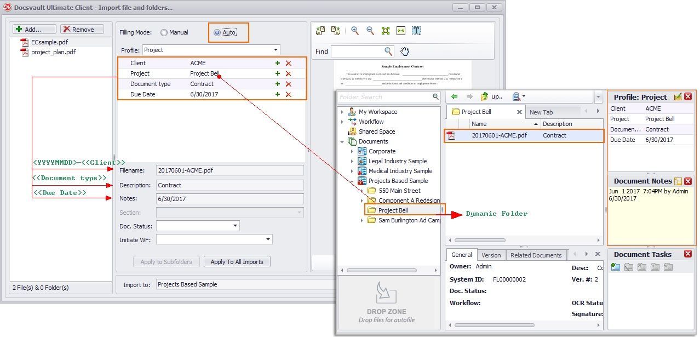Click the edit icon on Profile panel
The width and height of the screenshot is (700, 338).
678,97
